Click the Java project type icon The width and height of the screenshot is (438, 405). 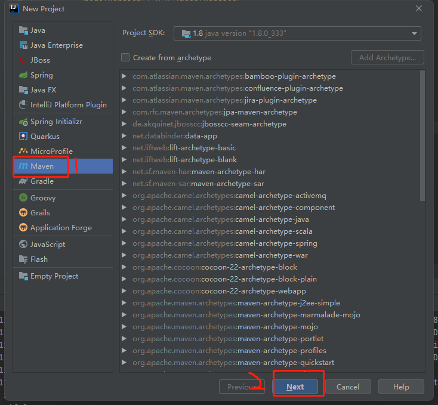pos(23,30)
